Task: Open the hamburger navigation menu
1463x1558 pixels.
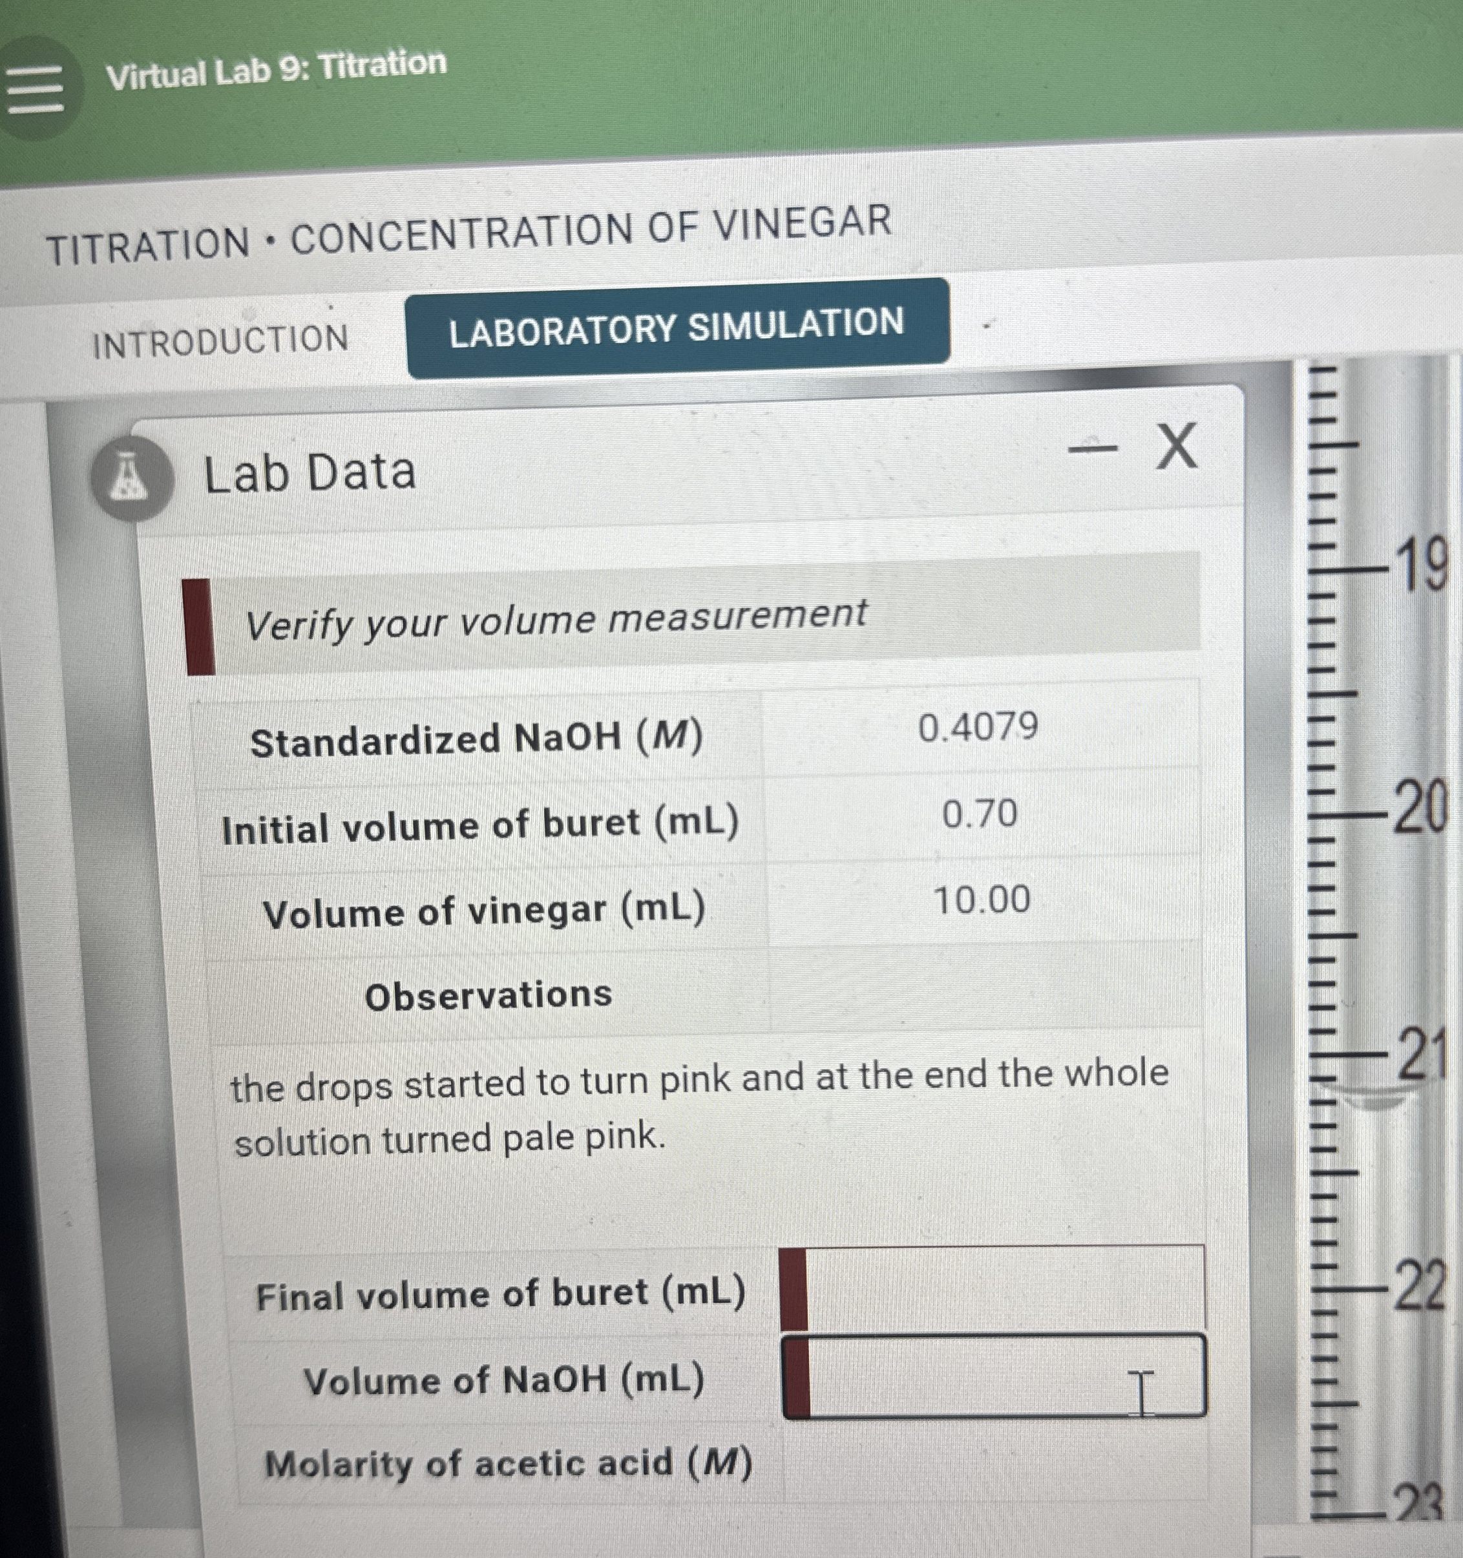Action: pyautogui.click(x=34, y=88)
